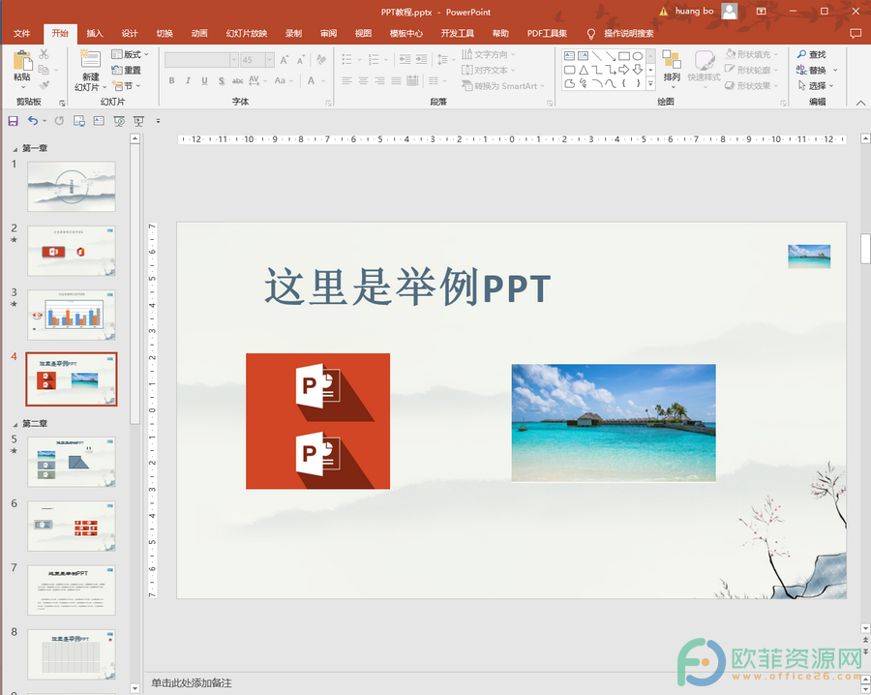Click the Find (查找) magnifier button

tap(812, 54)
